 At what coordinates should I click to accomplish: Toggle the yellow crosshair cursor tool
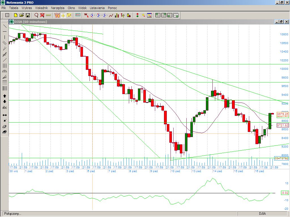click(x=63, y=15)
